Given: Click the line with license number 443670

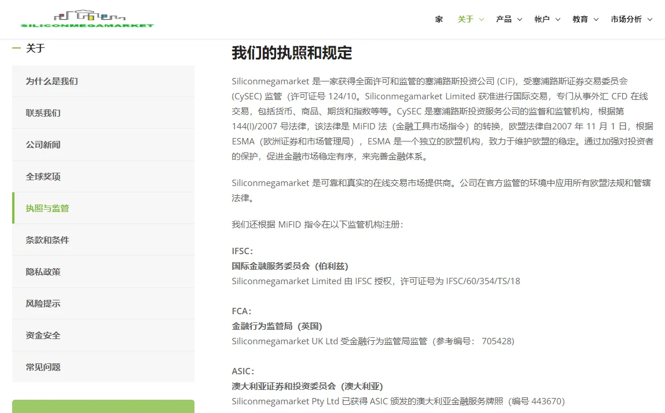Looking at the screenshot, I should pyautogui.click(x=398, y=401).
